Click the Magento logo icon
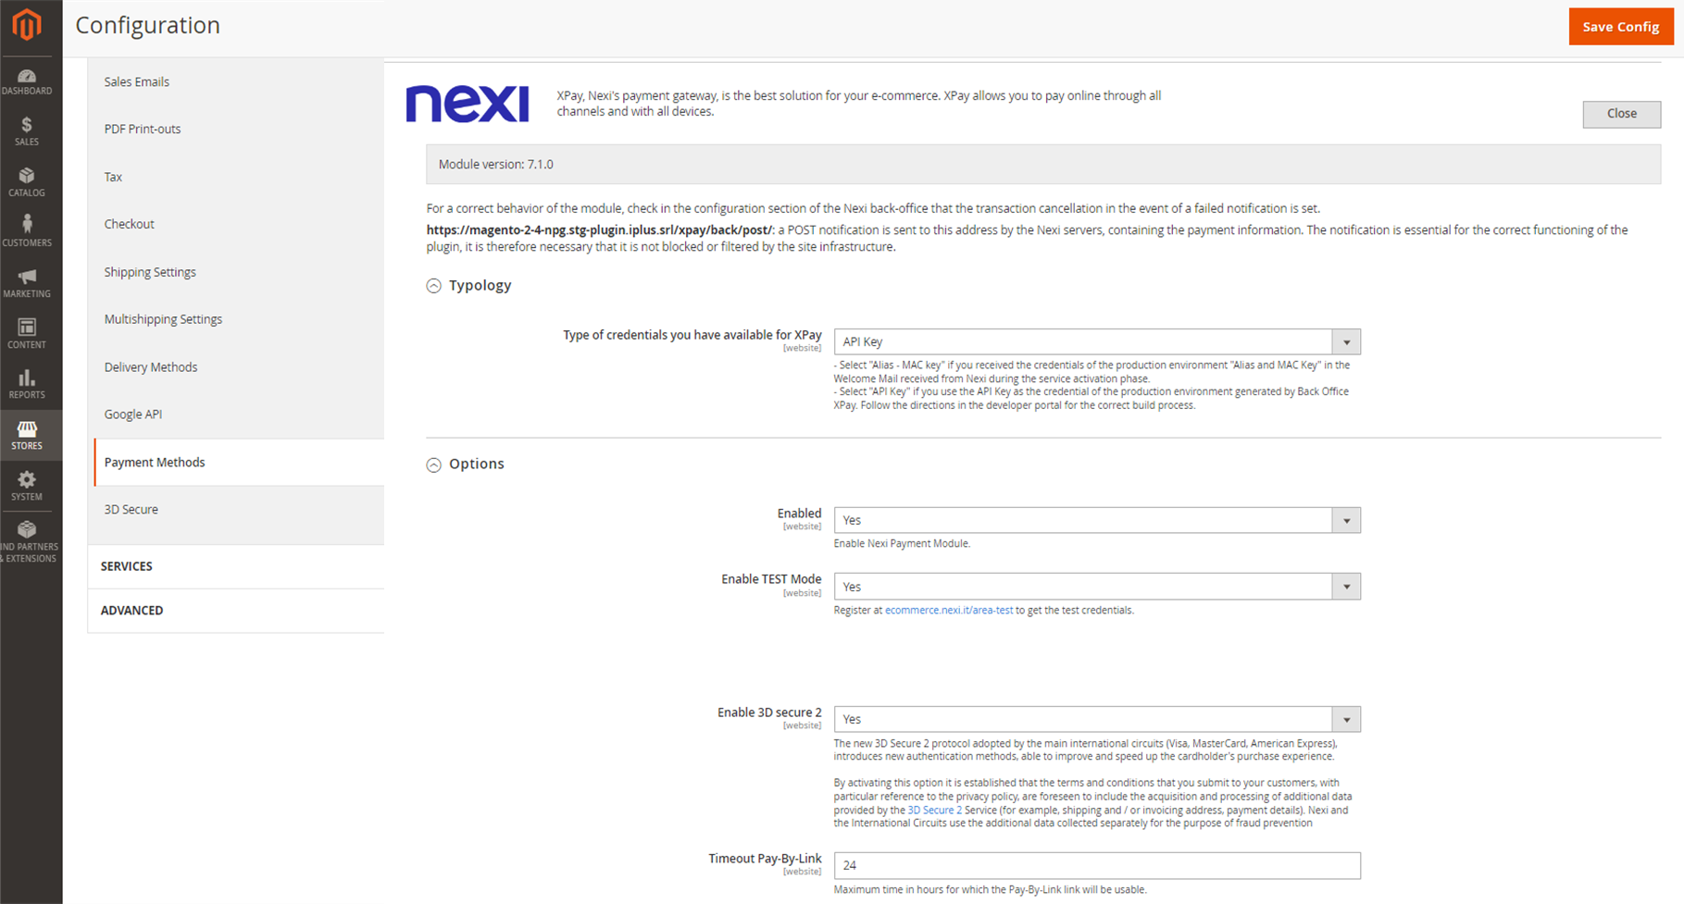 tap(27, 25)
